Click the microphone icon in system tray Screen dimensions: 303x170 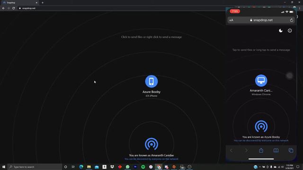point(271,167)
